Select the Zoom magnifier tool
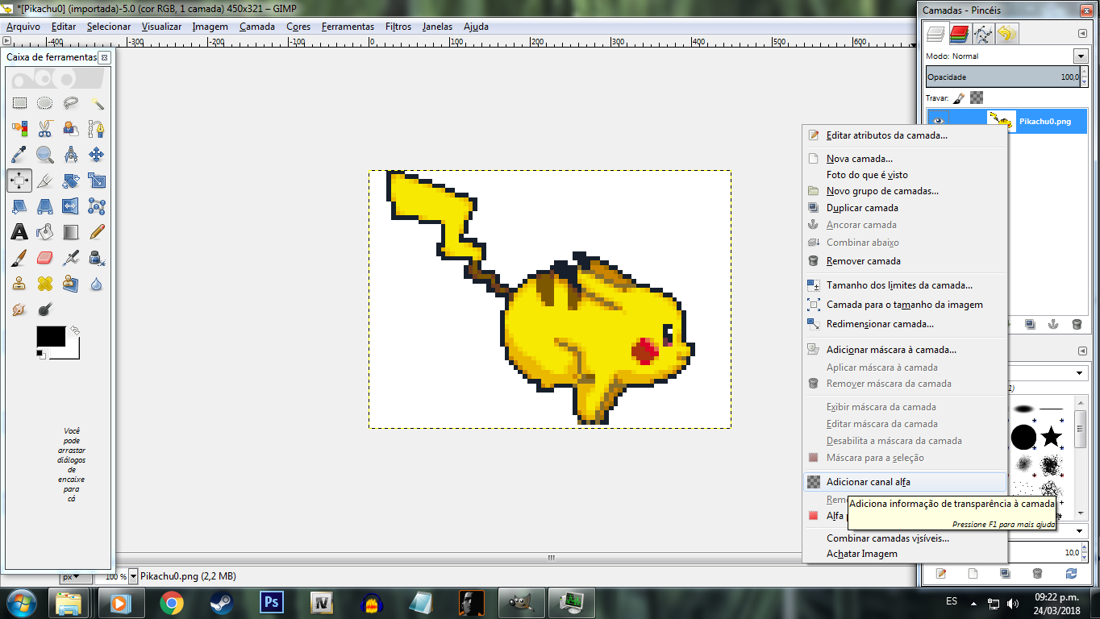This screenshot has width=1100, height=619. (x=45, y=155)
